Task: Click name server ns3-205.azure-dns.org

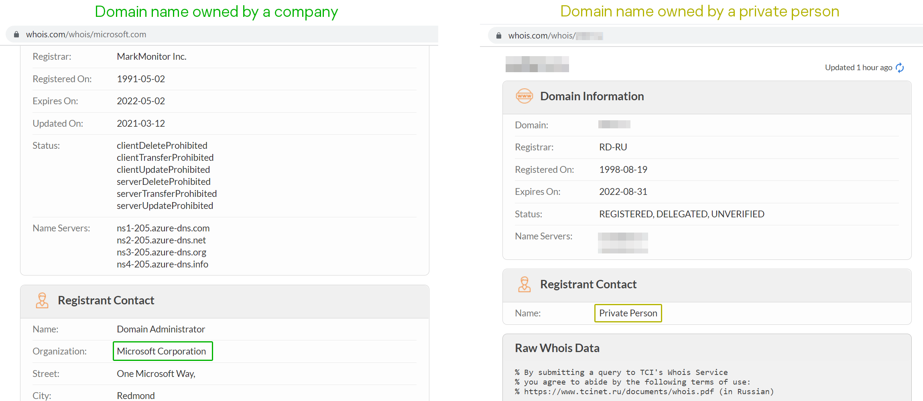Action: [x=162, y=252]
